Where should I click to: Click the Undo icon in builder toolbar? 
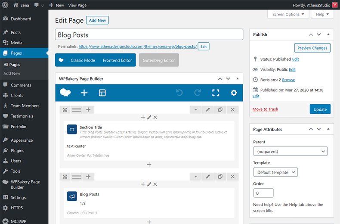pos(179,93)
